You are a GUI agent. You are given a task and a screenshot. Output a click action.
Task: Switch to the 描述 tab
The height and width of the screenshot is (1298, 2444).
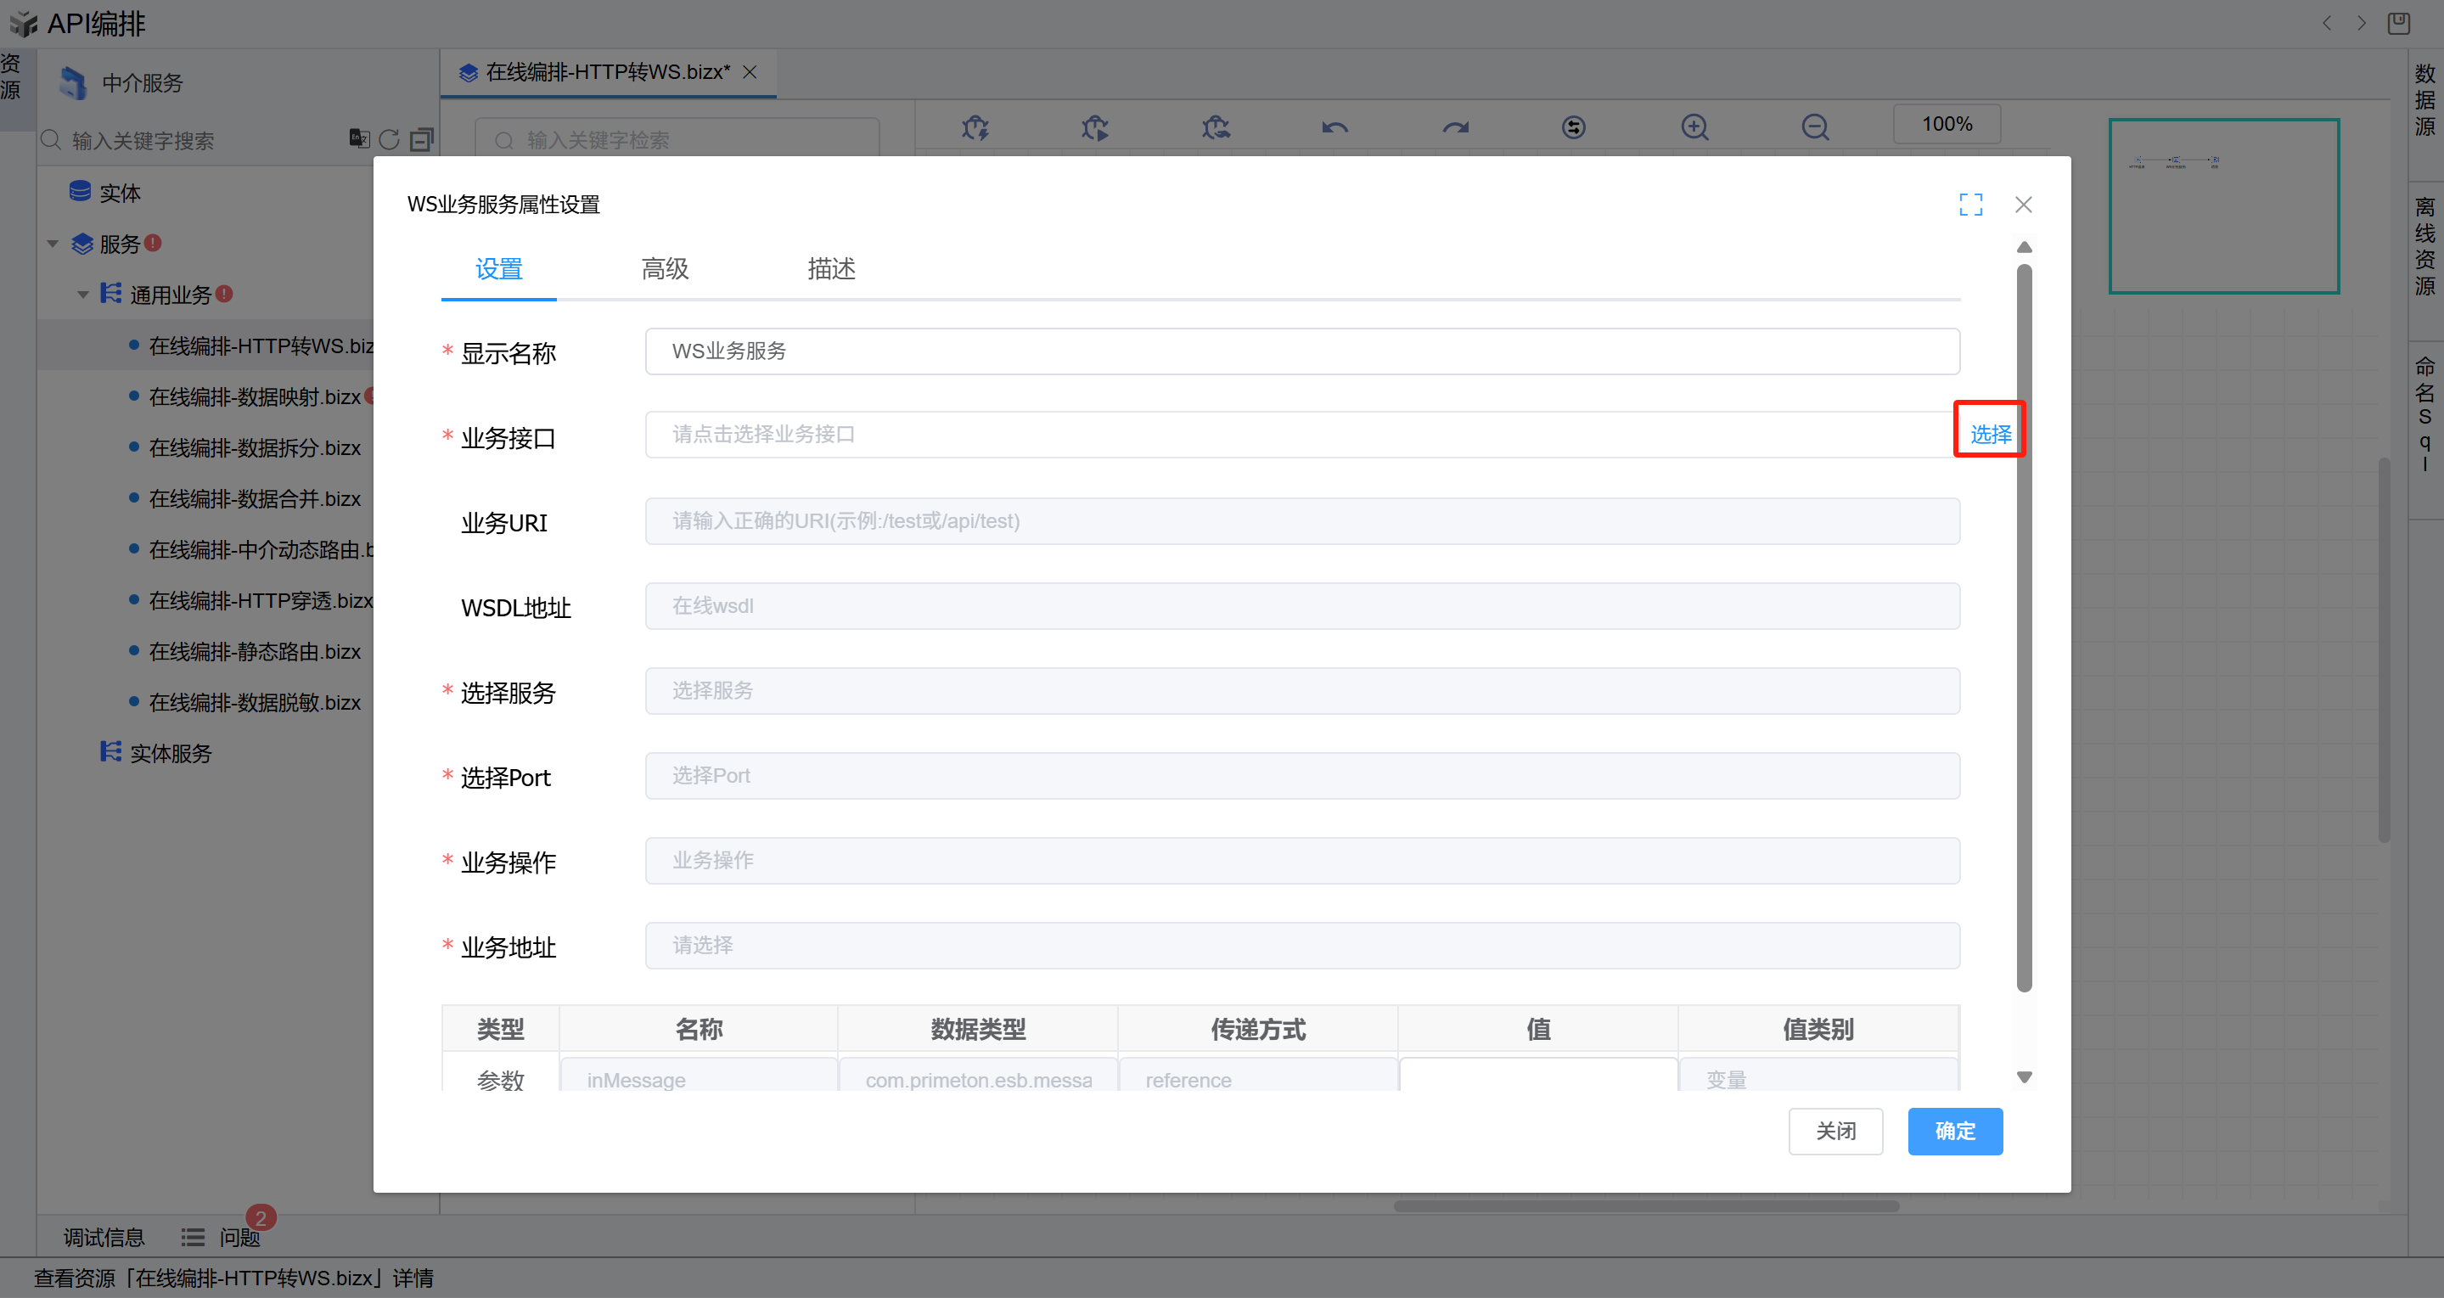[x=831, y=268]
